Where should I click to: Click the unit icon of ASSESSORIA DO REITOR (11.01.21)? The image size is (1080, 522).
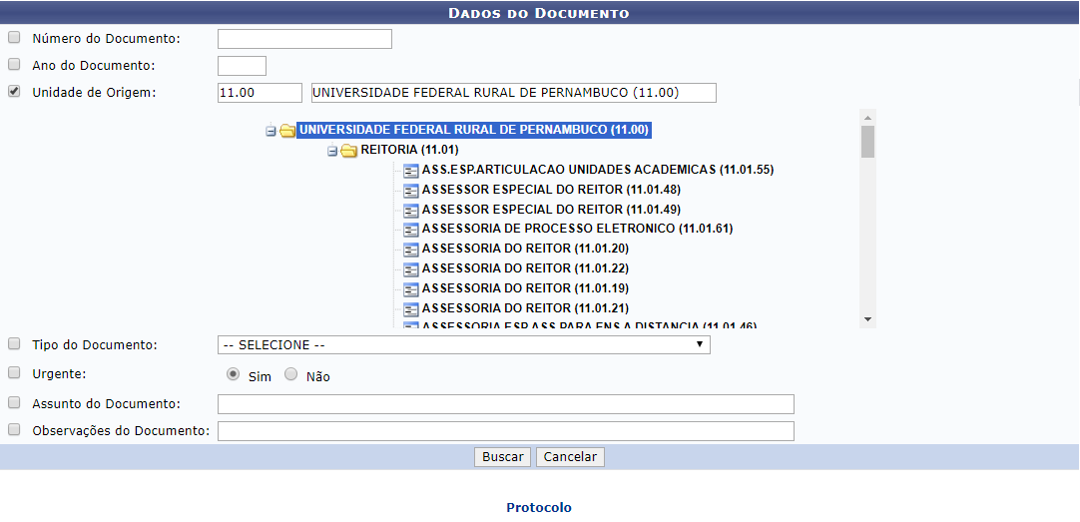click(x=411, y=308)
